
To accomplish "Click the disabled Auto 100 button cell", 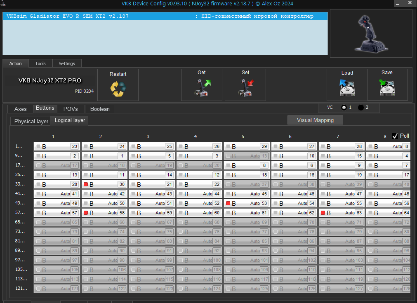I will [200, 260].
